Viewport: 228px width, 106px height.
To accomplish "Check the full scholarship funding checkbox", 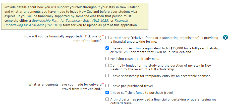I will [x=107, y=66].
